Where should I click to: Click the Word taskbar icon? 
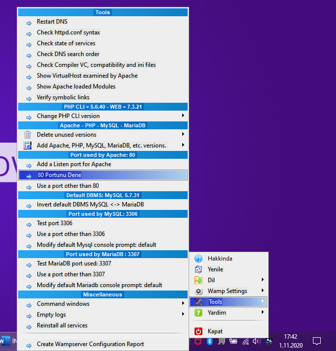point(5,341)
